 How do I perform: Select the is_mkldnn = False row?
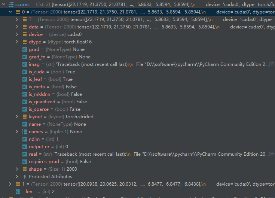click(138, 94)
